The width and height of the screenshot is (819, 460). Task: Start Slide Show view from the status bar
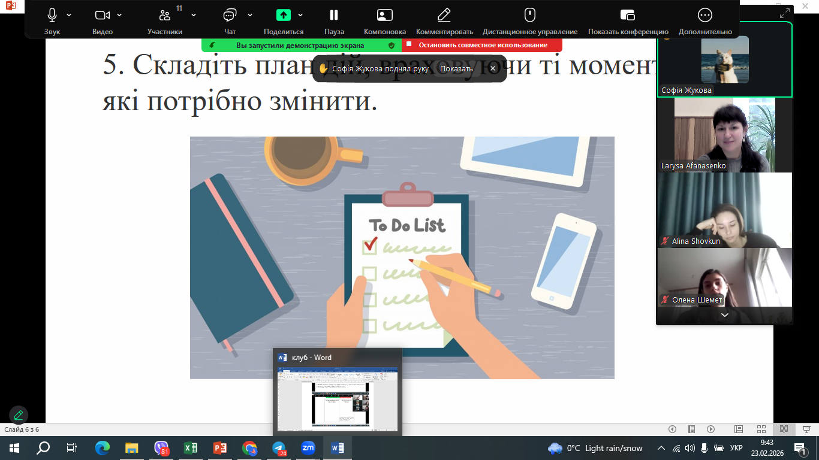pyautogui.click(x=806, y=429)
